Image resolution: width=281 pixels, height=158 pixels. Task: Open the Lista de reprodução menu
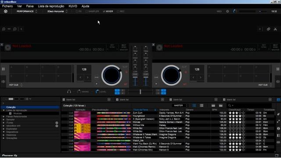[x=51, y=6]
